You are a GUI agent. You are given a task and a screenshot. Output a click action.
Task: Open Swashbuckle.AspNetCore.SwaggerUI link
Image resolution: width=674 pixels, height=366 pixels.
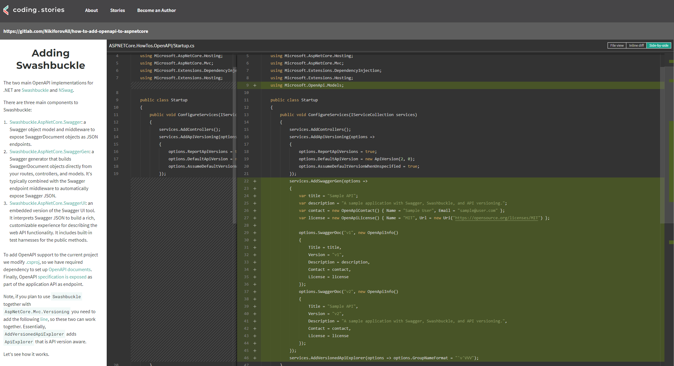48,203
